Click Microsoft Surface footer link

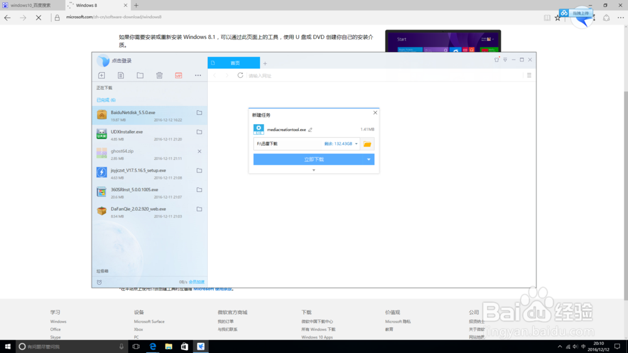click(x=149, y=322)
